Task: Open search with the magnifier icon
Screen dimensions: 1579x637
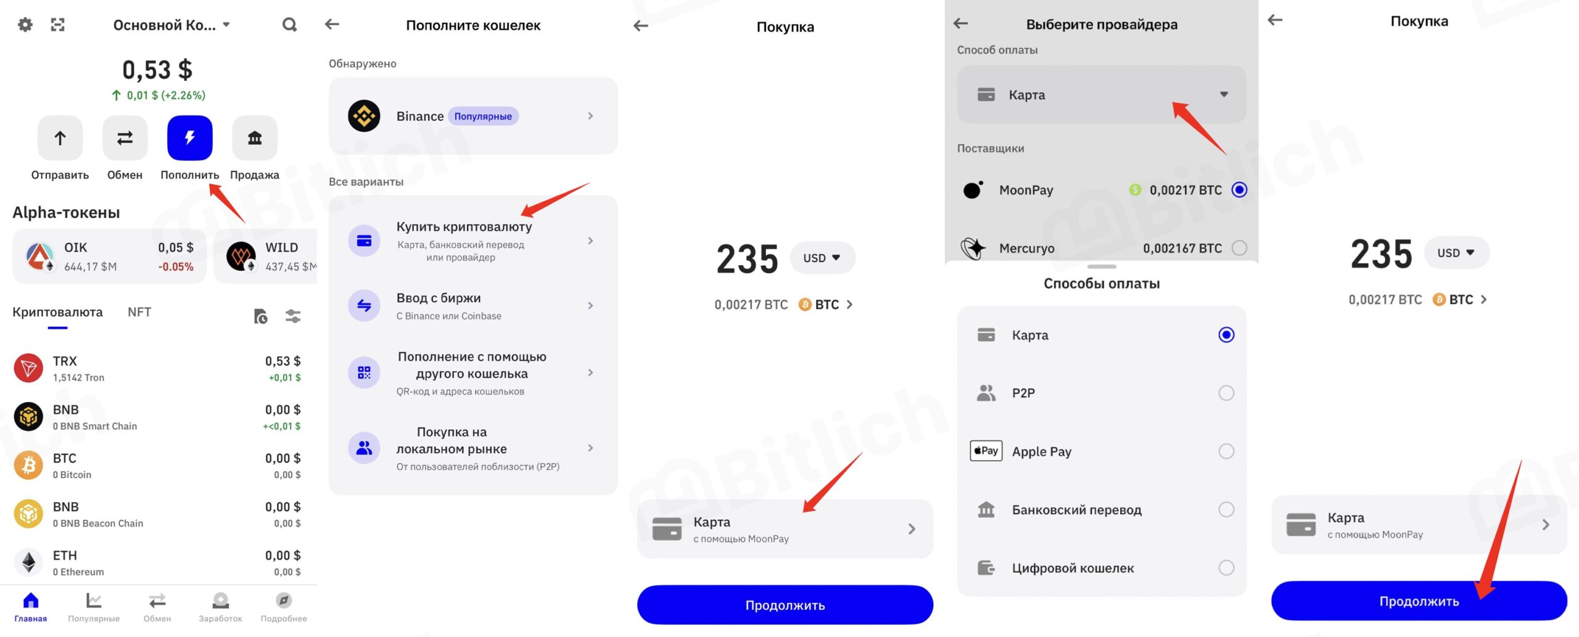Action: (x=289, y=25)
